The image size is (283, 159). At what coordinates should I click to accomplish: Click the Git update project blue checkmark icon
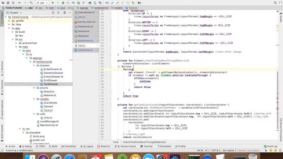point(112,3)
